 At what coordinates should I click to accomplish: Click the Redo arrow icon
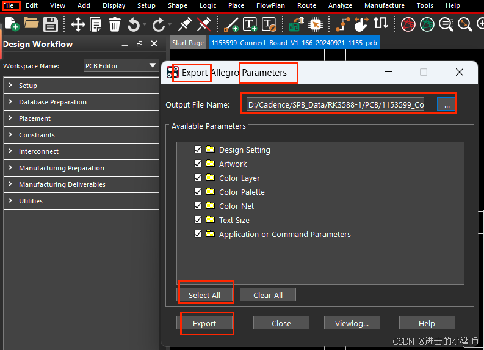[159, 24]
